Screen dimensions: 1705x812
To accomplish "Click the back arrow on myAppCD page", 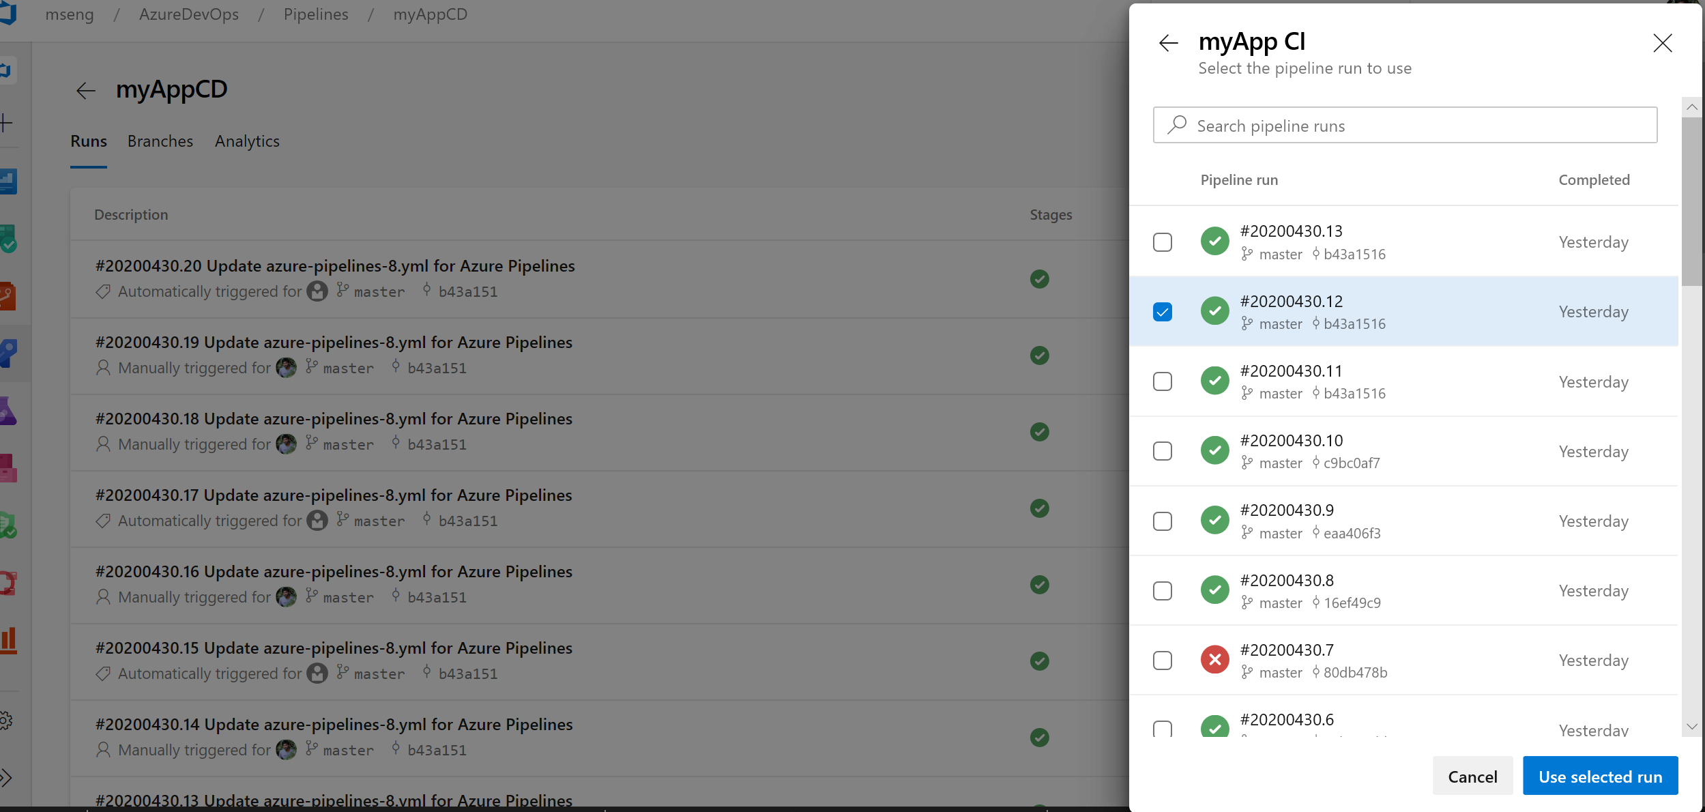I will (87, 89).
